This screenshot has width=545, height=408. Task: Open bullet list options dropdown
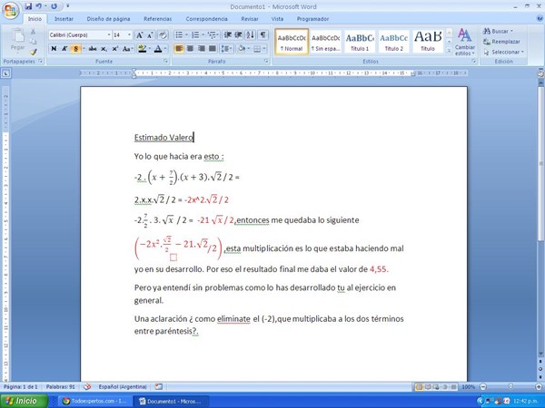186,35
